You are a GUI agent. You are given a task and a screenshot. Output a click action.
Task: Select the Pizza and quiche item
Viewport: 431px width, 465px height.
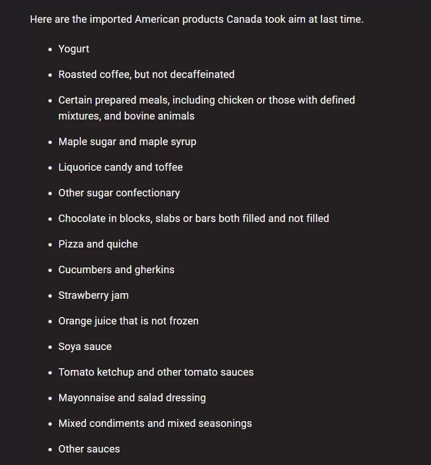tap(98, 244)
